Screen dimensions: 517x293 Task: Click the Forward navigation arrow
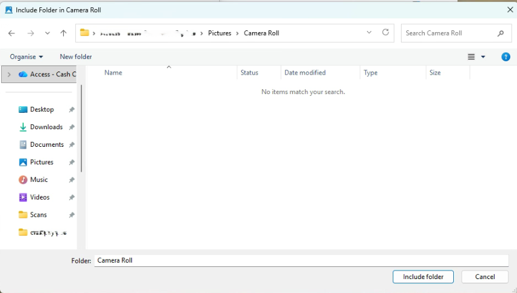[30, 33]
